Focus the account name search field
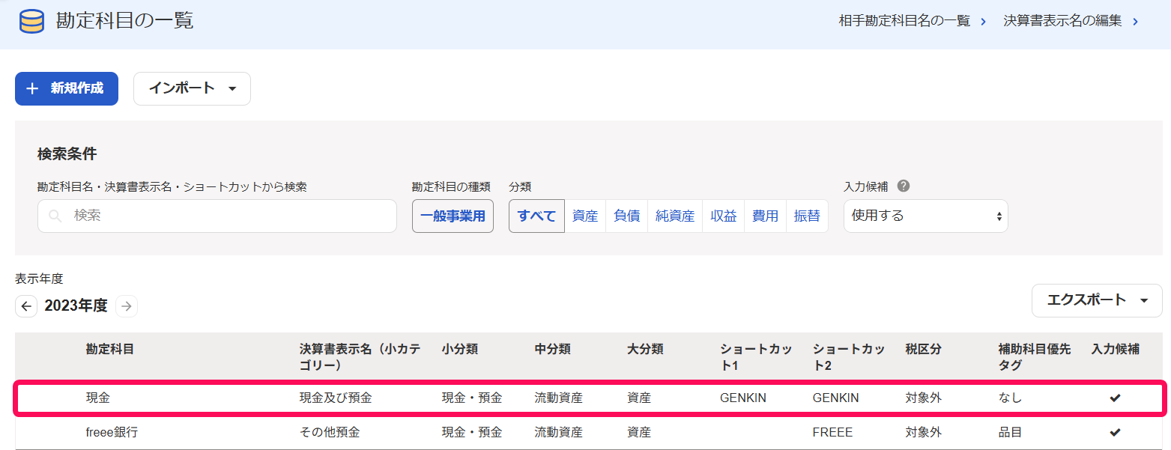Screen dimensions: 1171x450 [x=217, y=216]
